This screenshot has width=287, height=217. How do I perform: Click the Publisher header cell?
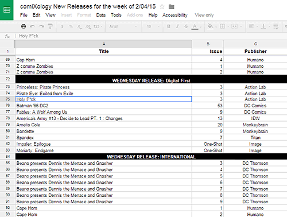point(255,51)
